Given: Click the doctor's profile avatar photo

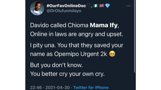Looking at the screenshot, I should pyautogui.click(x=37, y=8).
